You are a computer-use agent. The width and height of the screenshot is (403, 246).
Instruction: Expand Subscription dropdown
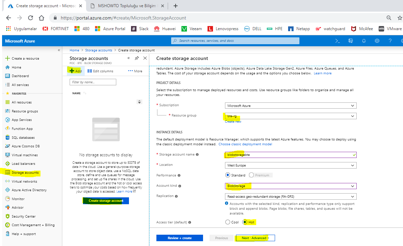291,106
